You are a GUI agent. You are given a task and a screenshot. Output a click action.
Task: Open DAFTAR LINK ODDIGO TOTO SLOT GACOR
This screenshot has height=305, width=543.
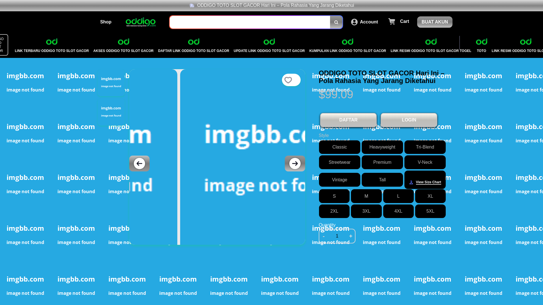pos(193,51)
